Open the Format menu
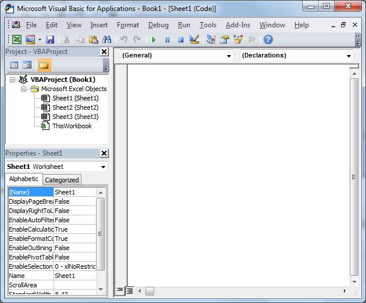The image size is (366, 303). pos(128,25)
